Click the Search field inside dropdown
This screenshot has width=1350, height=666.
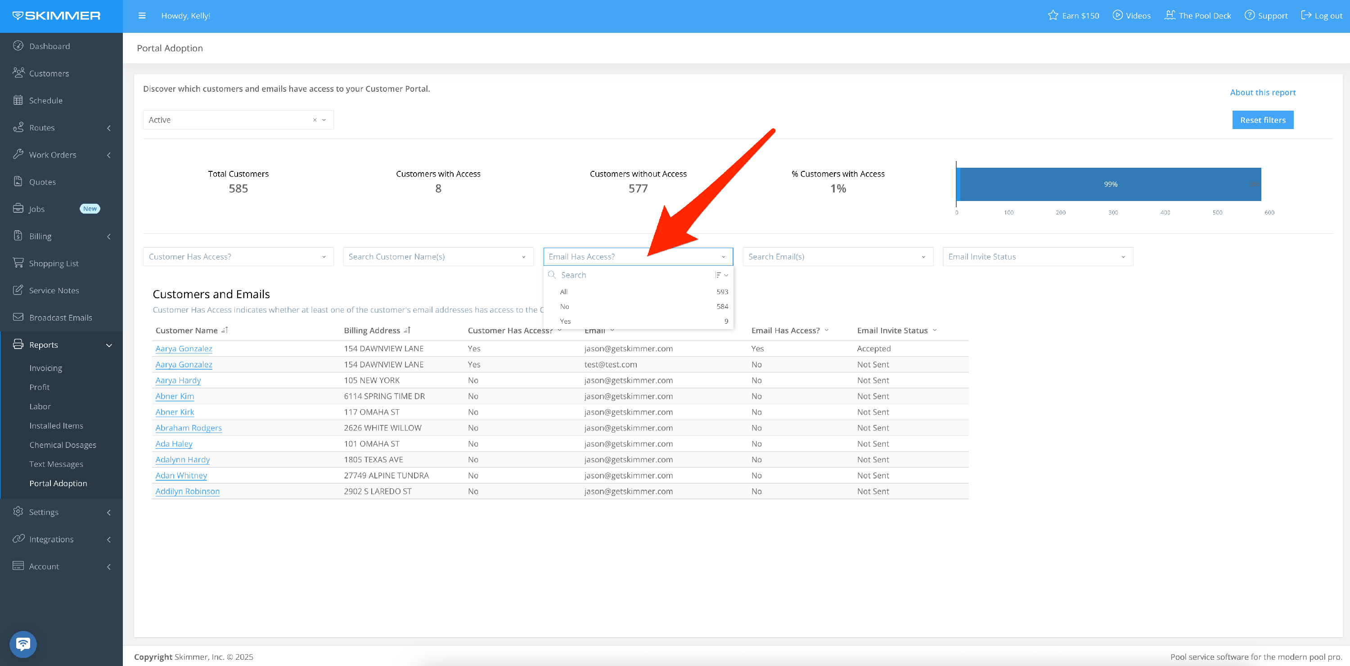629,275
